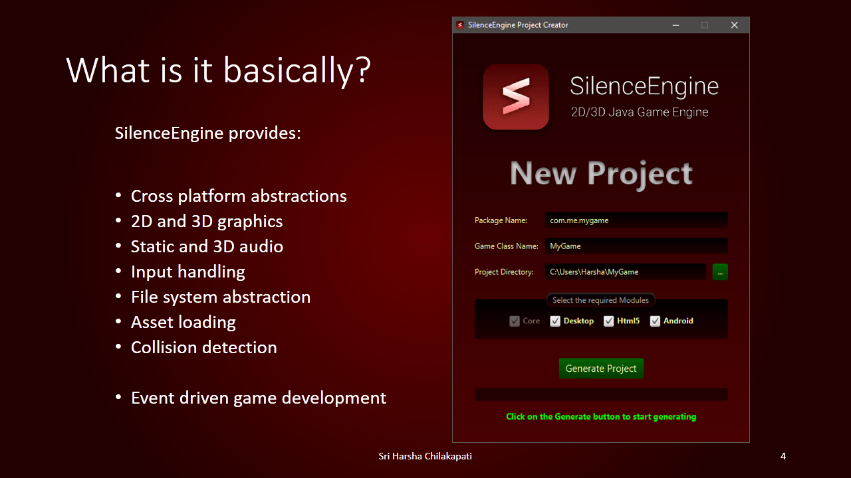The height and width of the screenshot is (478, 851).
Task: Click the Game Class Name field
Action: click(x=636, y=246)
